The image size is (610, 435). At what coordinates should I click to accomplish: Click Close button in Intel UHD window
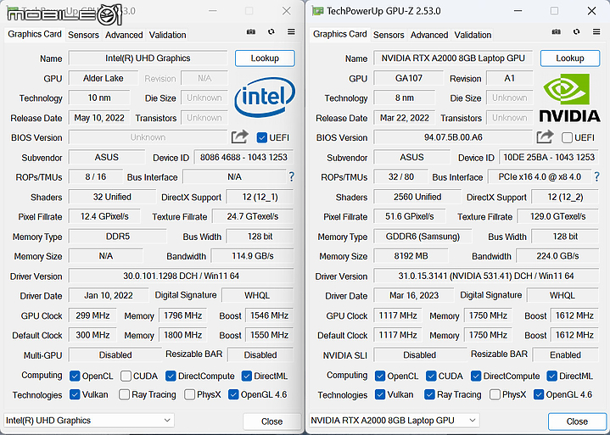click(272, 421)
